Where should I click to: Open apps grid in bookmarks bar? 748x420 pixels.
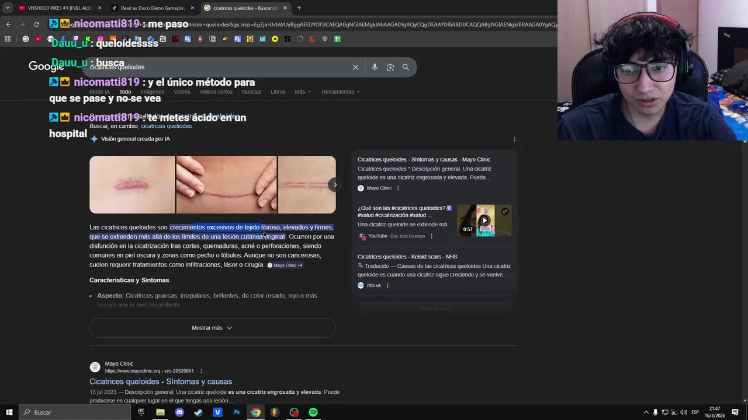tap(8, 39)
